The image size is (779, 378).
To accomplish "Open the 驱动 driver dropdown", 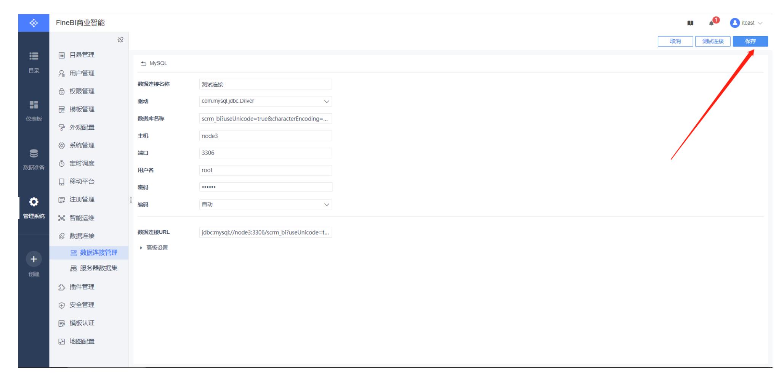I will [266, 101].
